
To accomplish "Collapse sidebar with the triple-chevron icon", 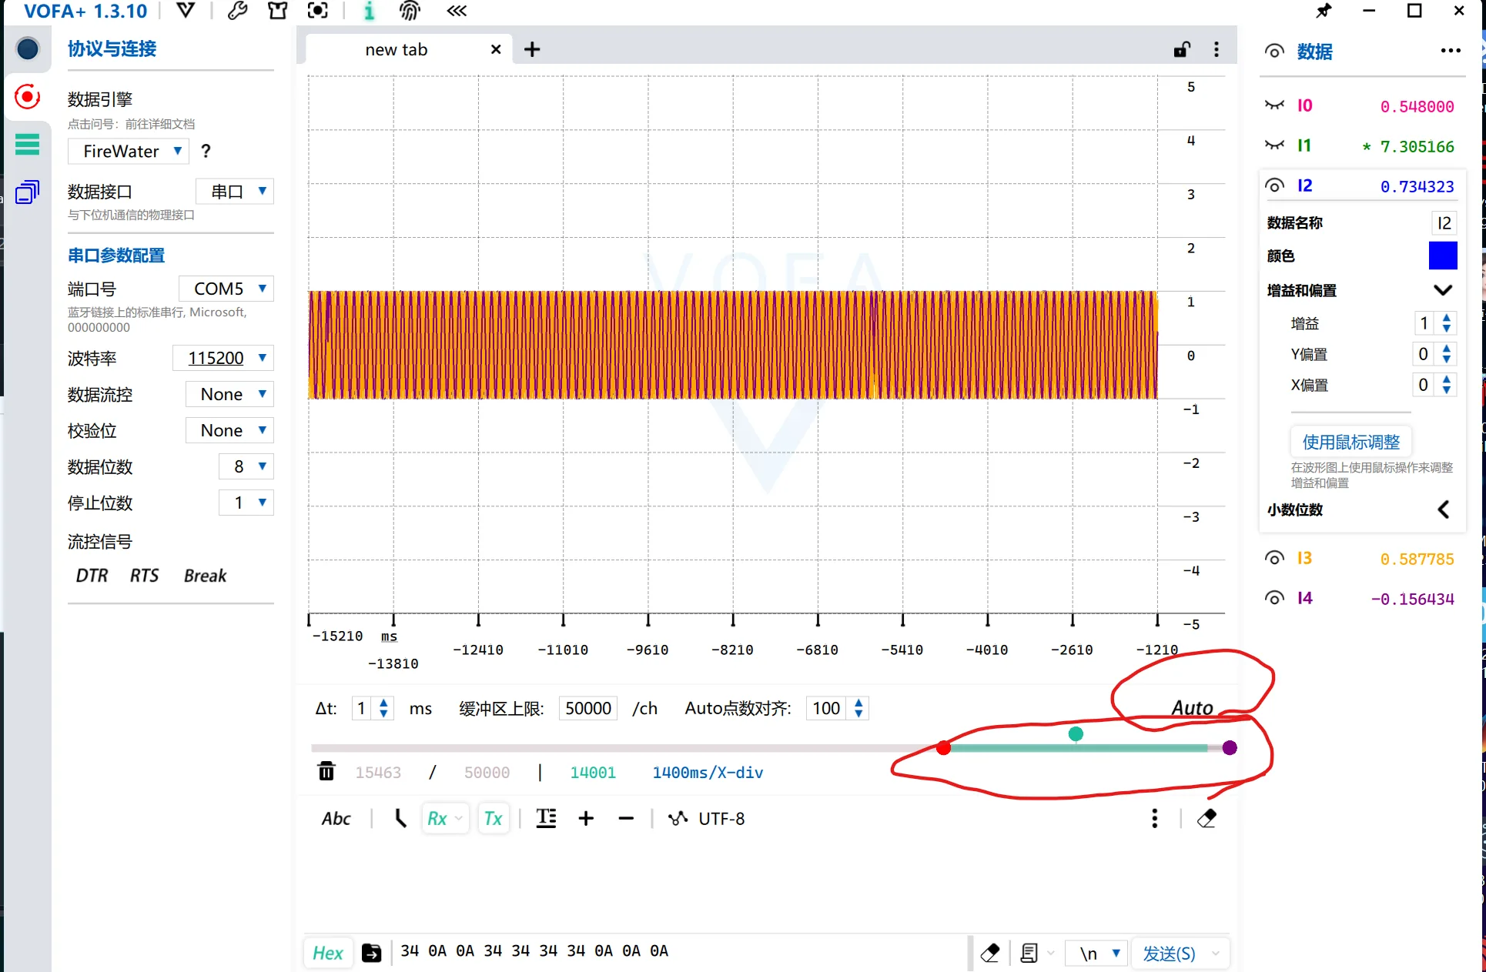I will point(457,11).
